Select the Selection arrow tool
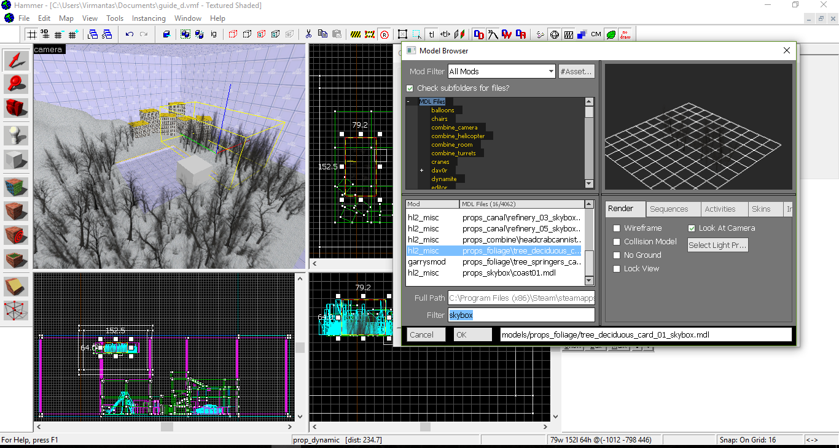The width and height of the screenshot is (839, 448). 16,60
